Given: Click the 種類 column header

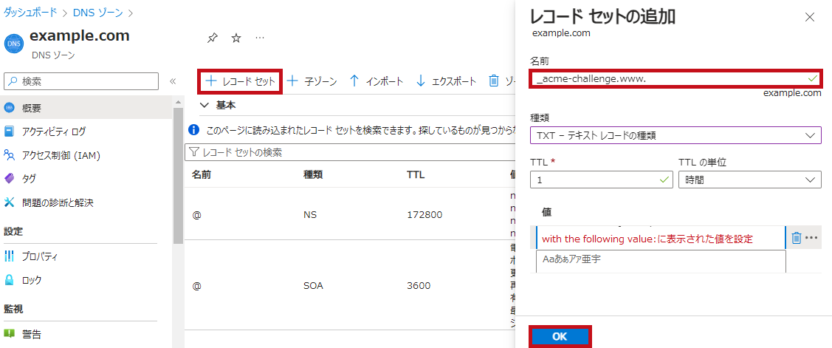Looking at the screenshot, I should click(x=312, y=174).
